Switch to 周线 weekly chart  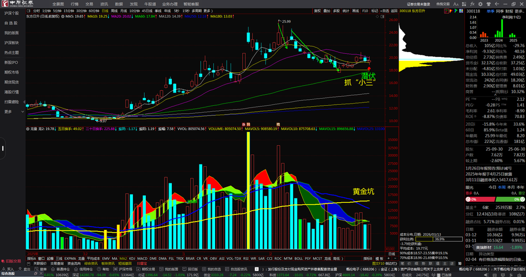(x=114, y=11)
